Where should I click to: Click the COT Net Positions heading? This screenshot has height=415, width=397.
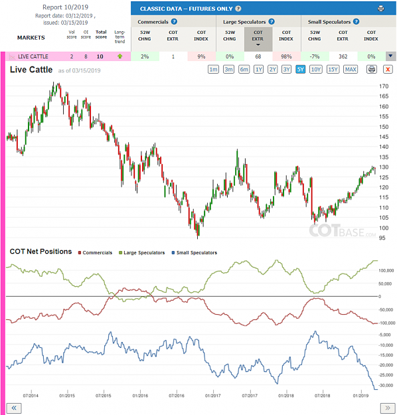click(40, 252)
